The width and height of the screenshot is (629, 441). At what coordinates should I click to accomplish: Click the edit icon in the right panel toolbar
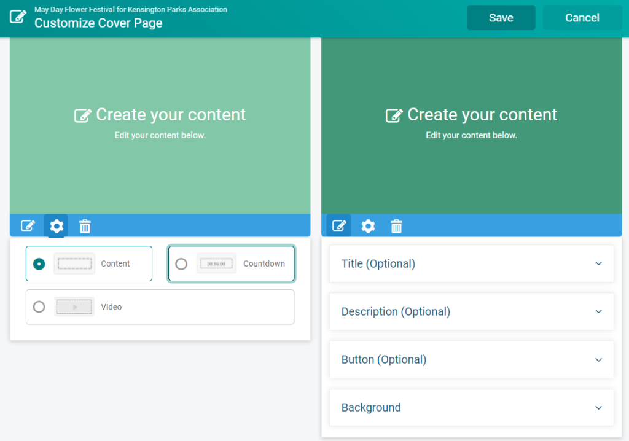click(339, 226)
